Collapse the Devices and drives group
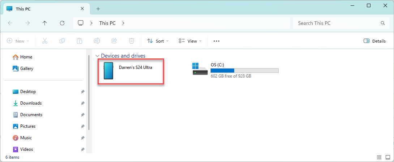 (97, 56)
